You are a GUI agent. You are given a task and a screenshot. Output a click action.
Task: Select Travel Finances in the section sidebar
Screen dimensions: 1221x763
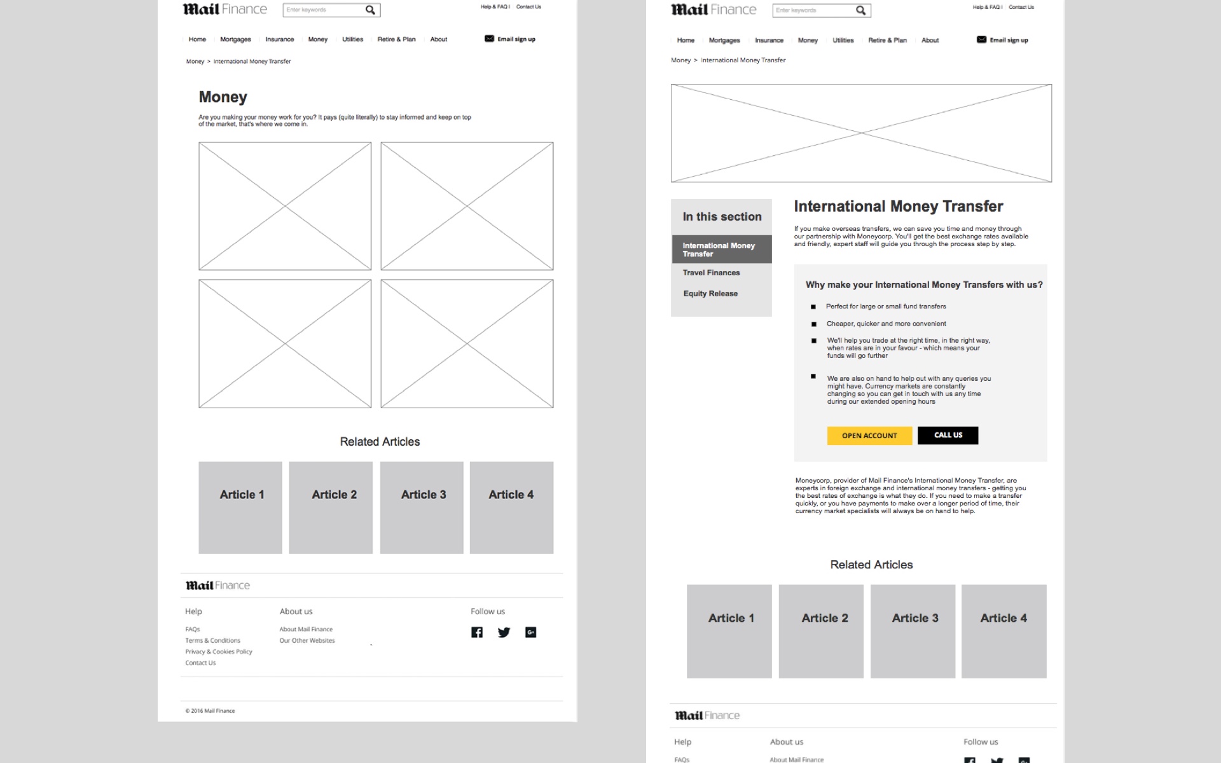710,272
